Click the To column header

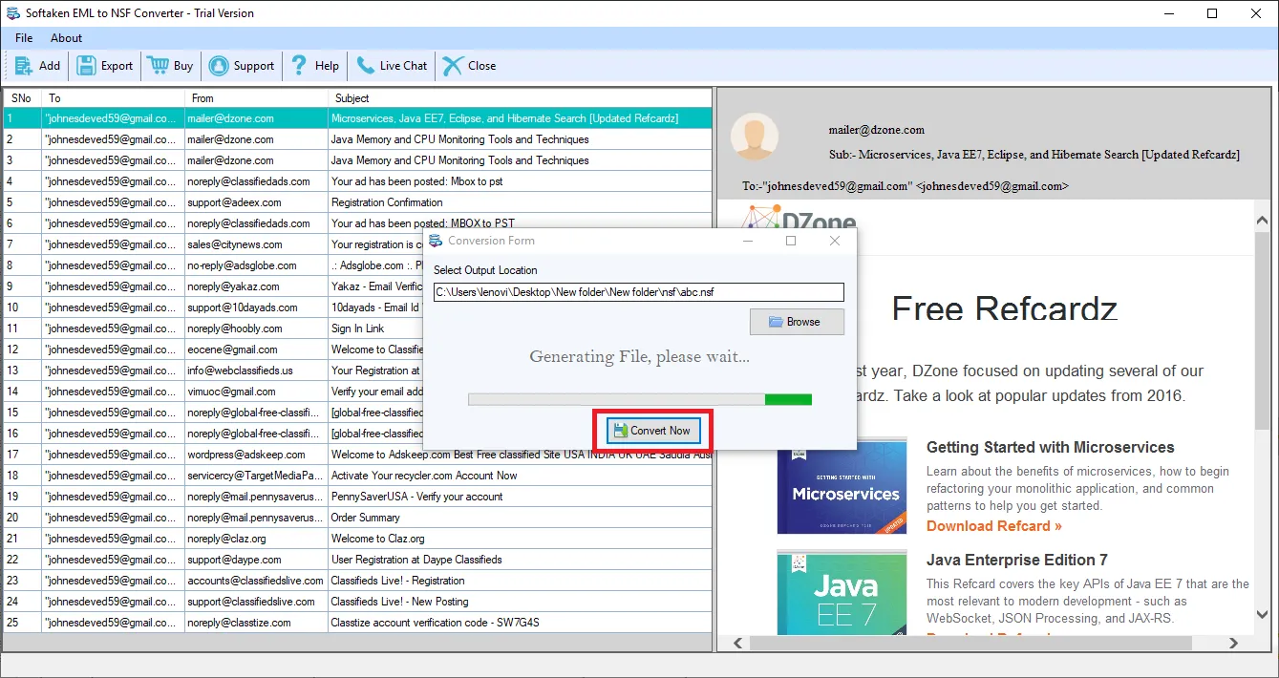pyautogui.click(x=114, y=98)
